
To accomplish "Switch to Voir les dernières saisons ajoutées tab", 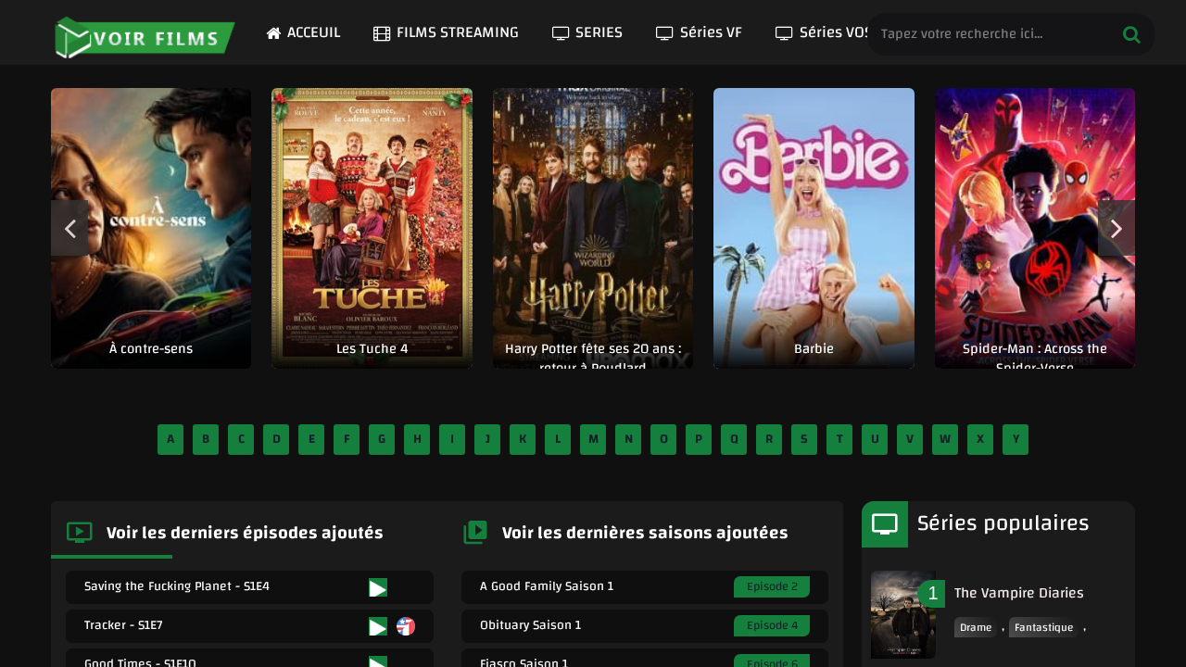I will (x=645, y=533).
